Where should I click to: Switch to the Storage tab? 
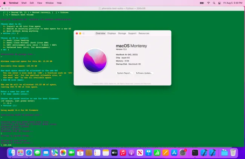click(122, 33)
